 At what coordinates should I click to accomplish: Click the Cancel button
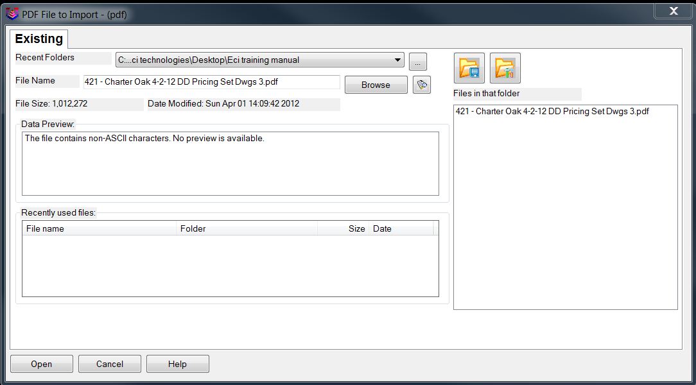click(x=110, y=364)
